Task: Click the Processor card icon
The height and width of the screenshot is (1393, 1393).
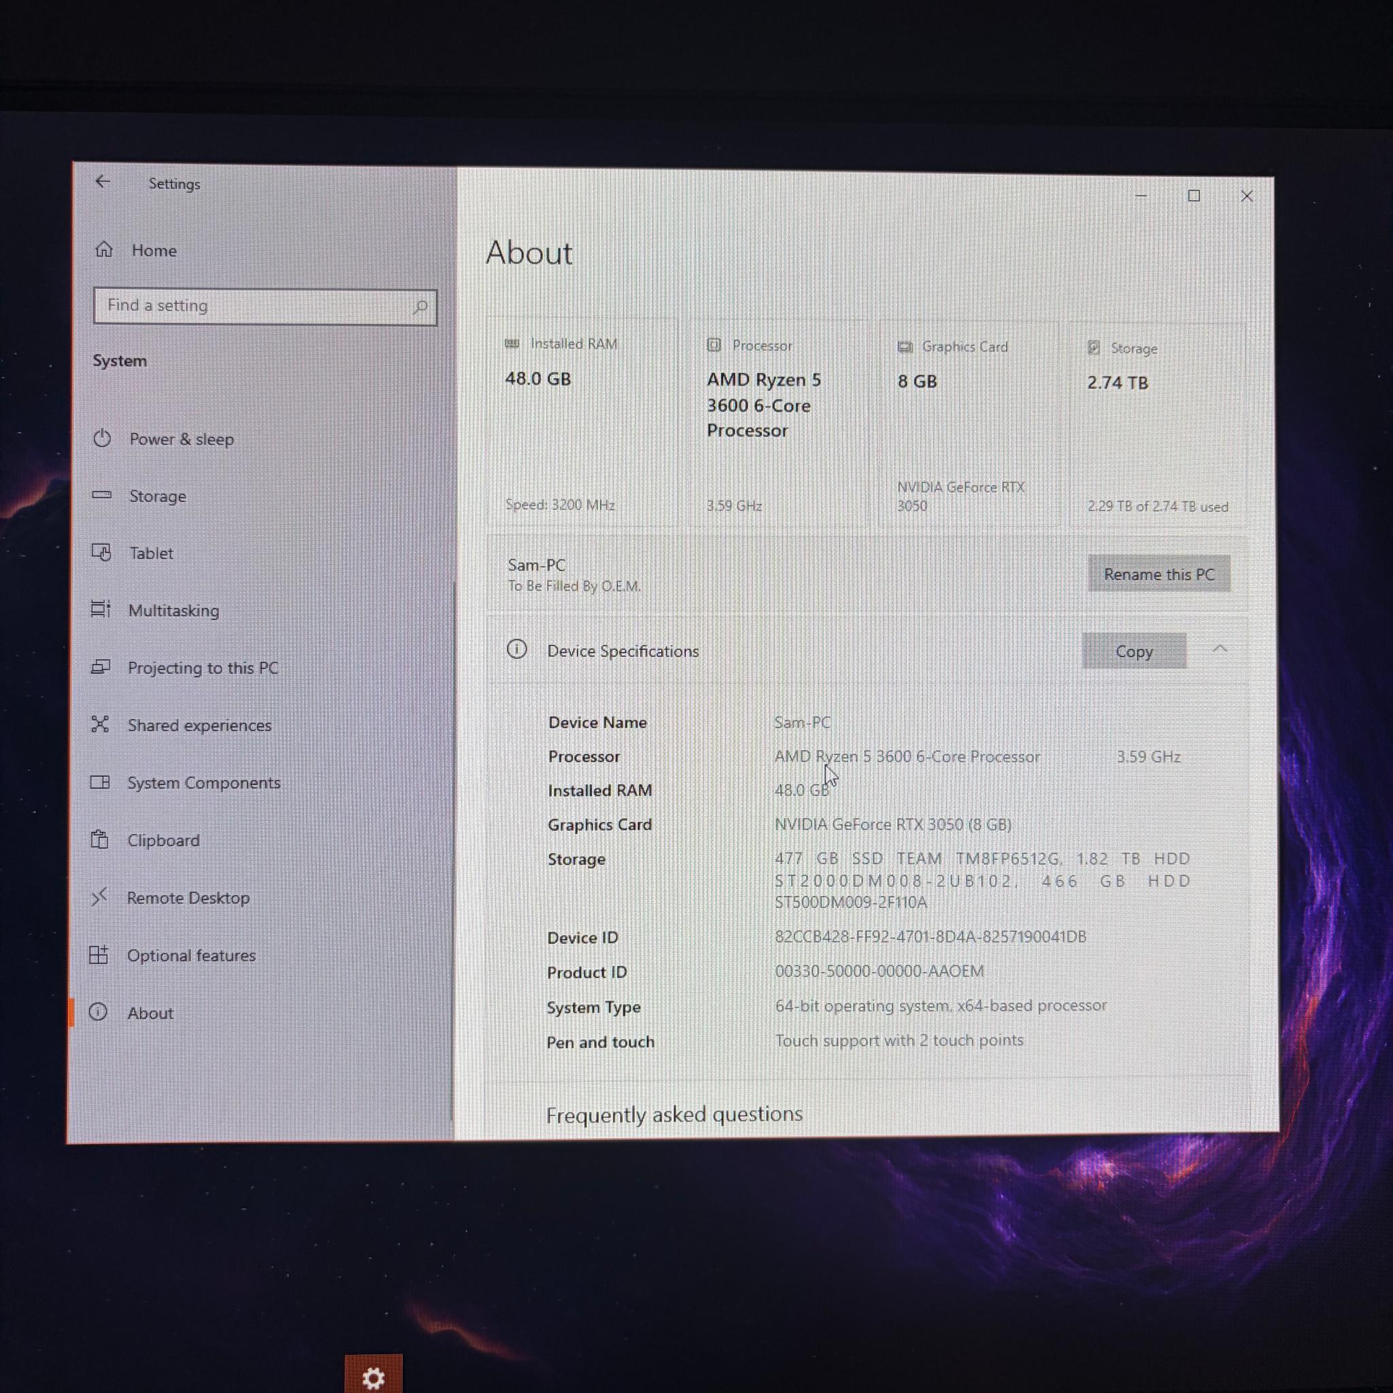Action: pyautogui.click(x=714, y=345)
